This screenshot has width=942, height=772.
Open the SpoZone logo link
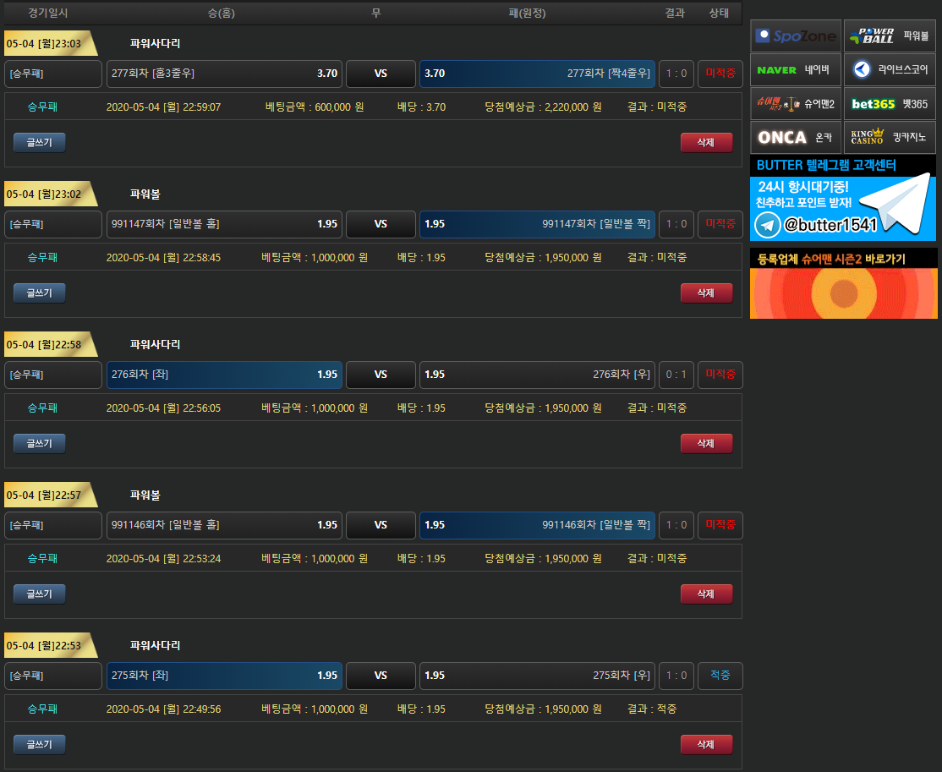coord(796,36)
